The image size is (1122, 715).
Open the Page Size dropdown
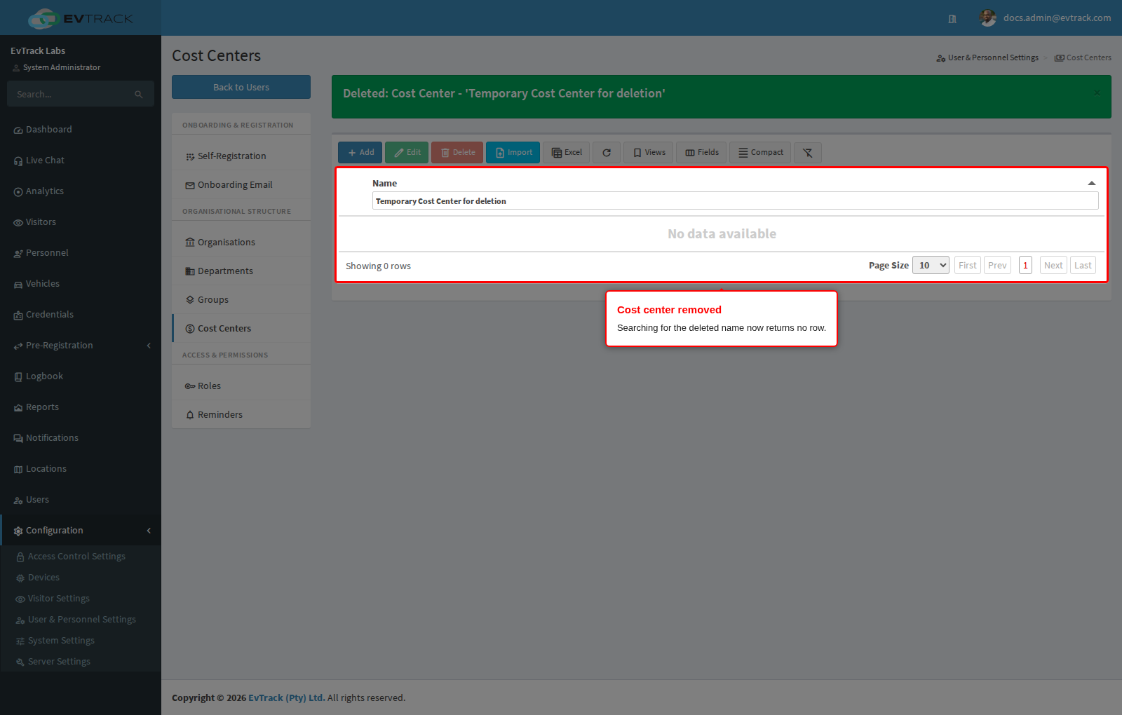(x=931, y=265)
